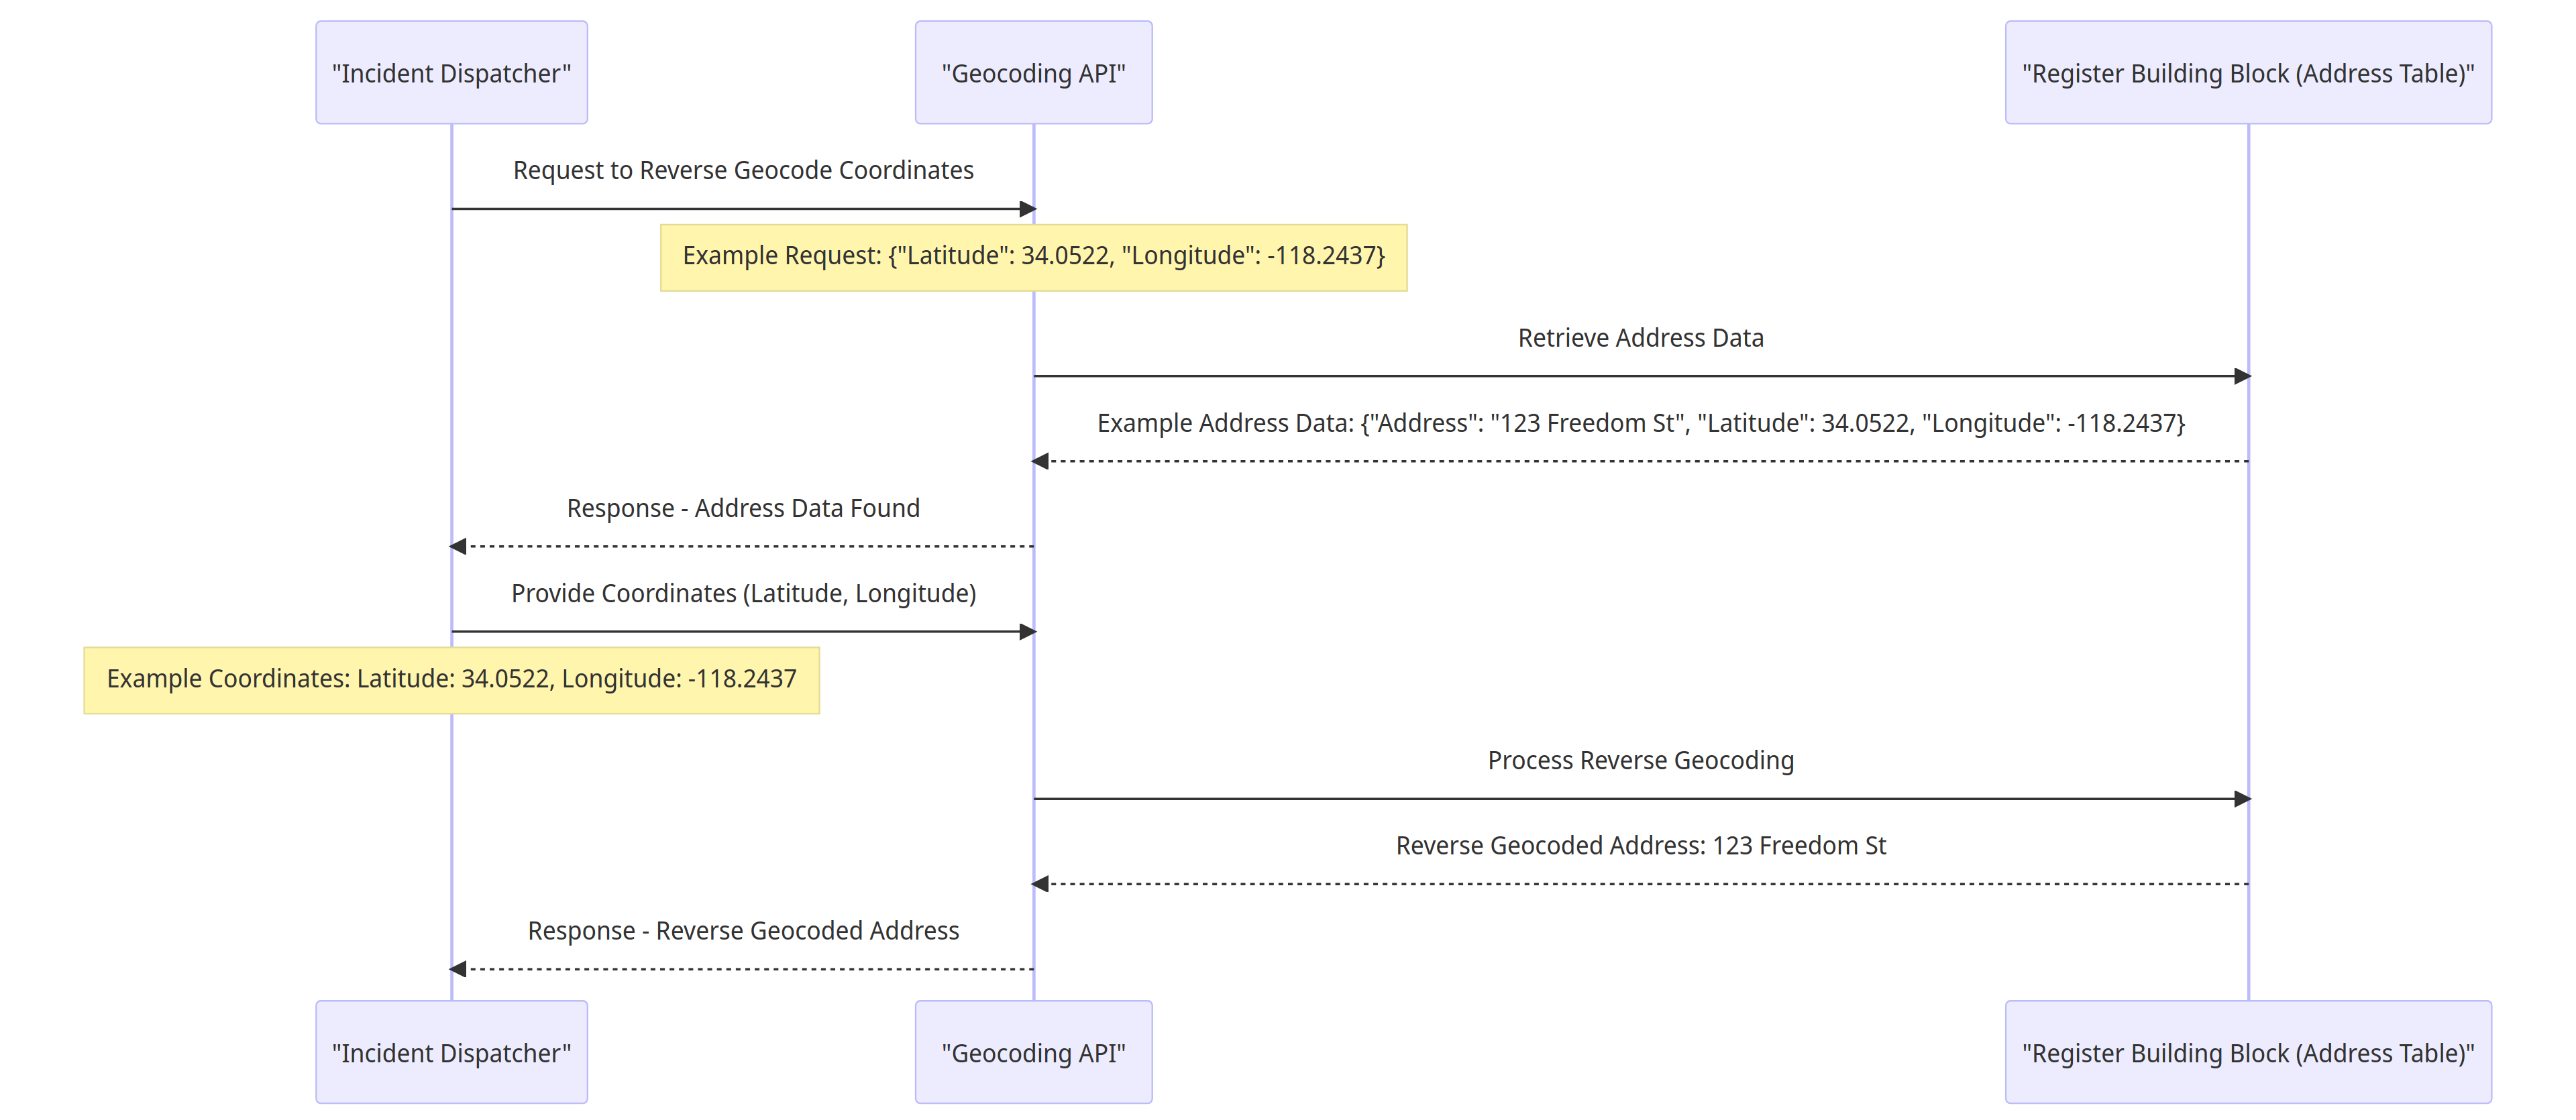Select the "Retrieve Address Data" message label
2576x1120 pixels.
1640,338
